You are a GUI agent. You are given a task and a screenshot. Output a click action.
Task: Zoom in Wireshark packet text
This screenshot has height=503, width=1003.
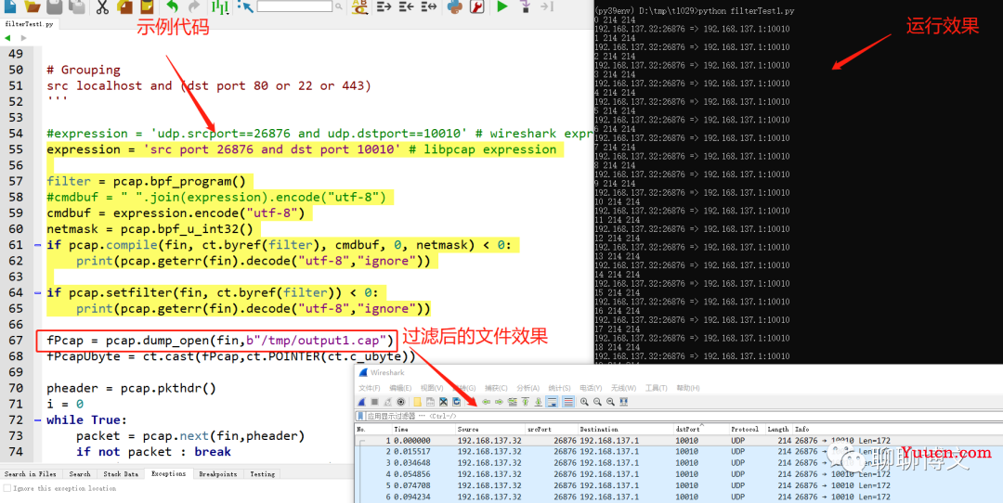[584, 402]
